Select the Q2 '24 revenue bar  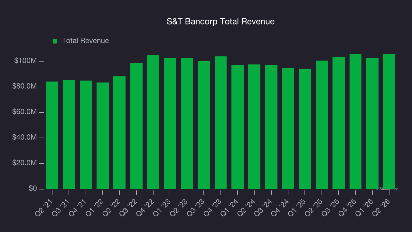point(254,127)
